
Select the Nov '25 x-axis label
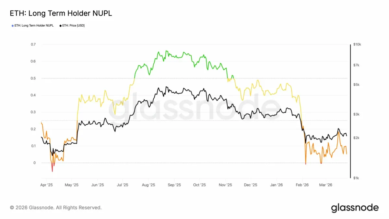pos(225,185)
